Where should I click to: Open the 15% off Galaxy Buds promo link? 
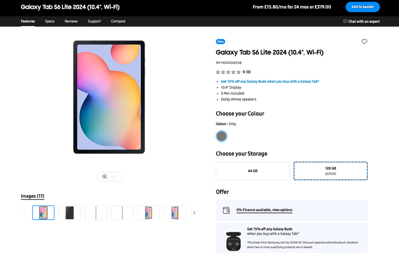[x=270, y=81]
